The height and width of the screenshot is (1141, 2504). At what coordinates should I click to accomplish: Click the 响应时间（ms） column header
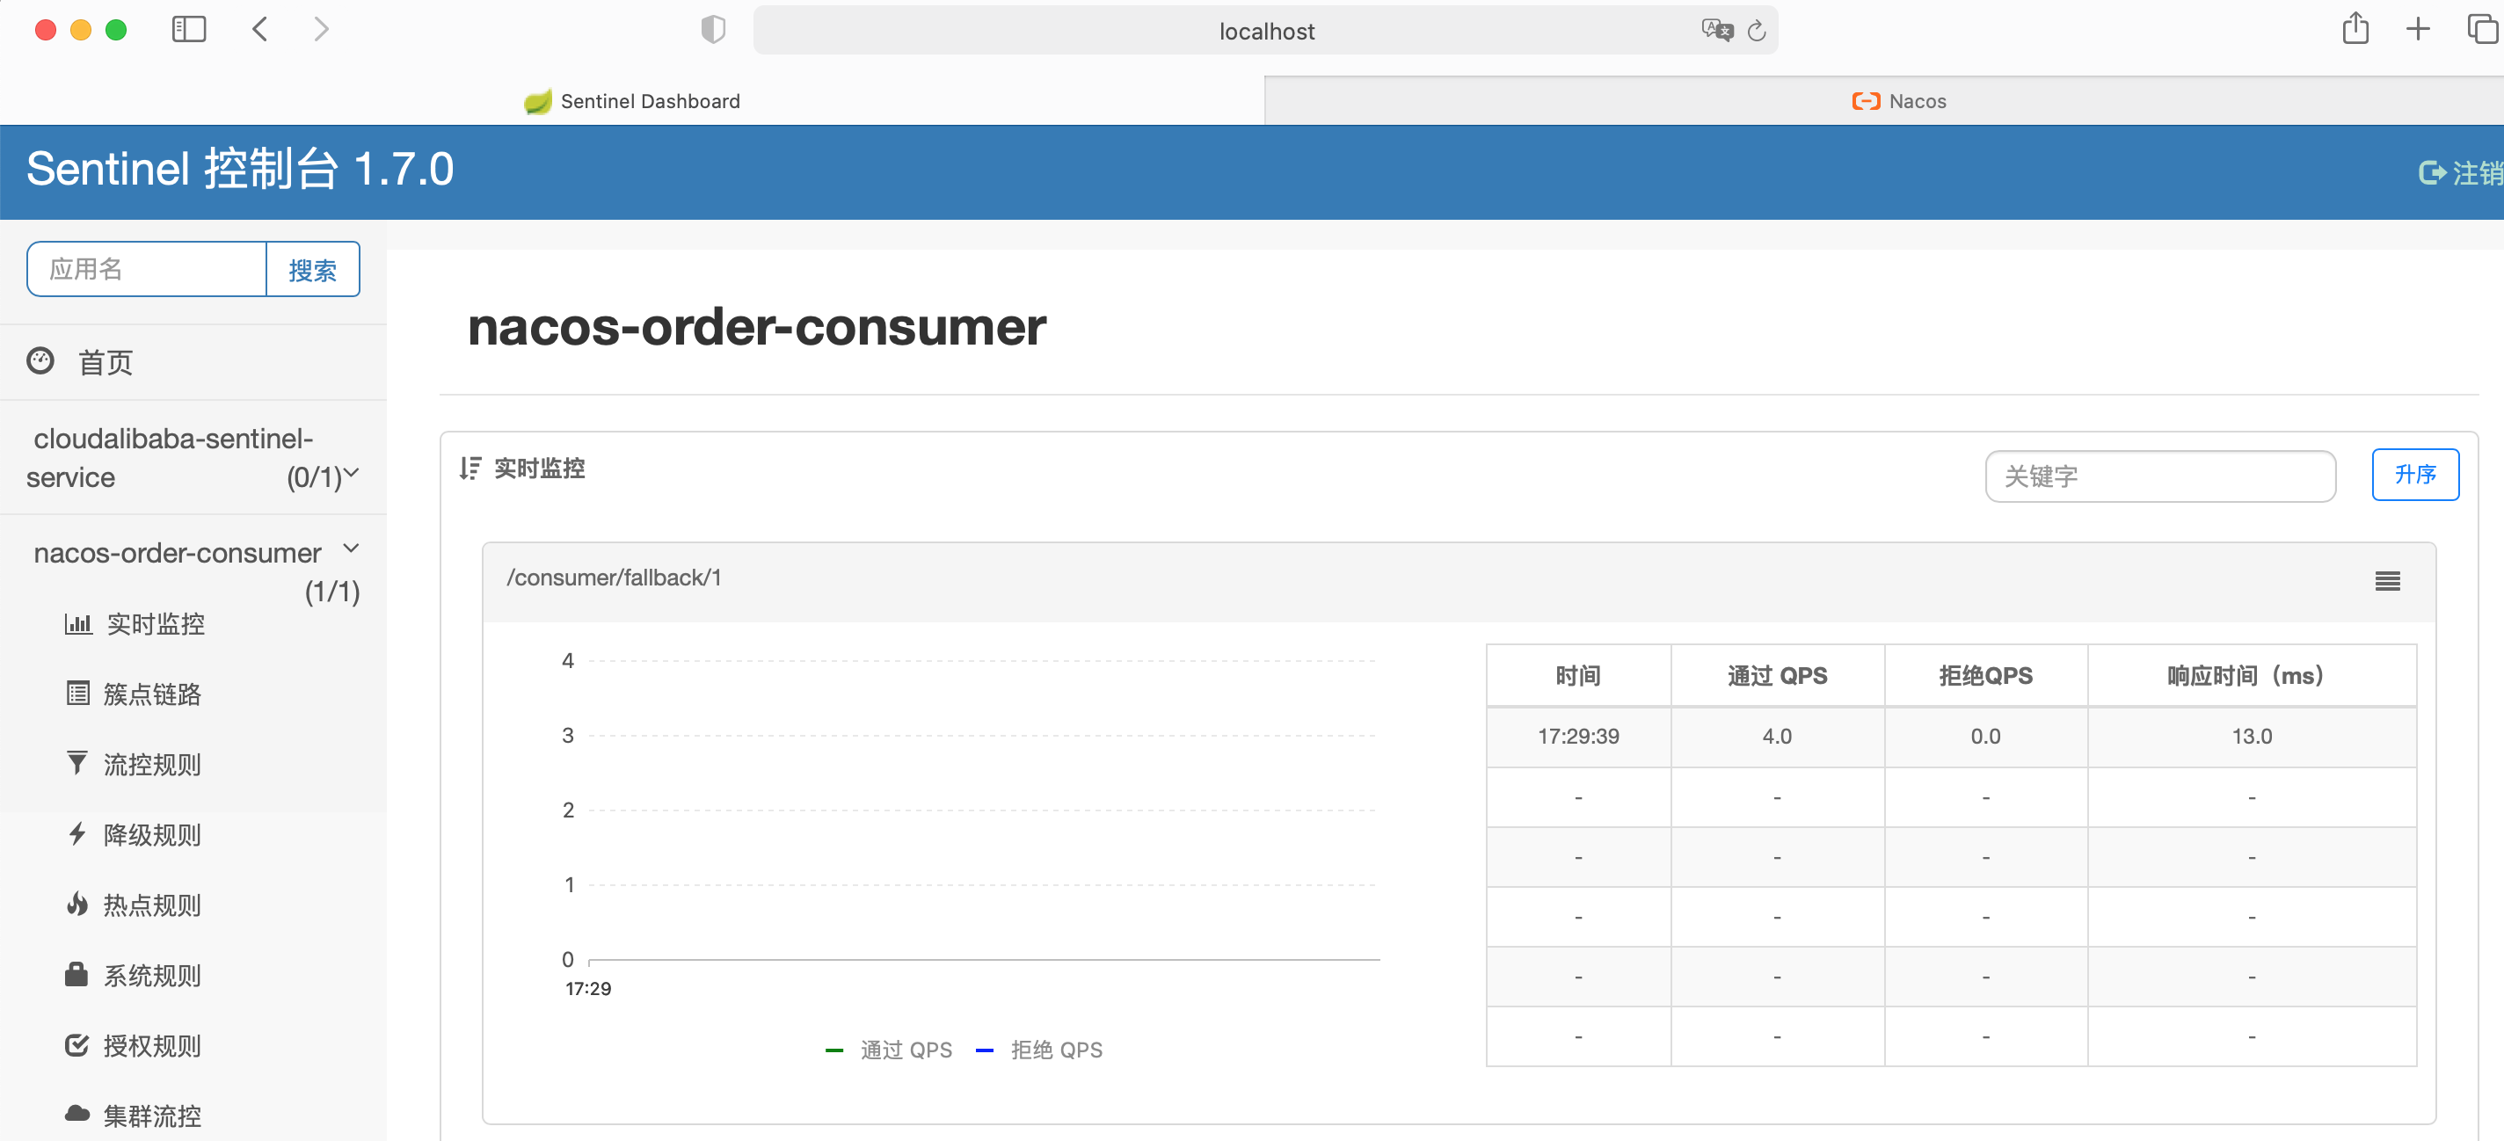click(2252, 675)
